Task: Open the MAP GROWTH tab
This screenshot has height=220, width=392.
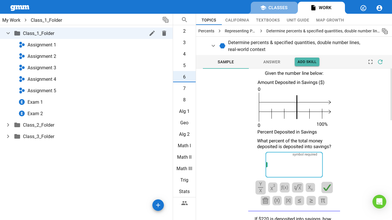Action: 330,20
